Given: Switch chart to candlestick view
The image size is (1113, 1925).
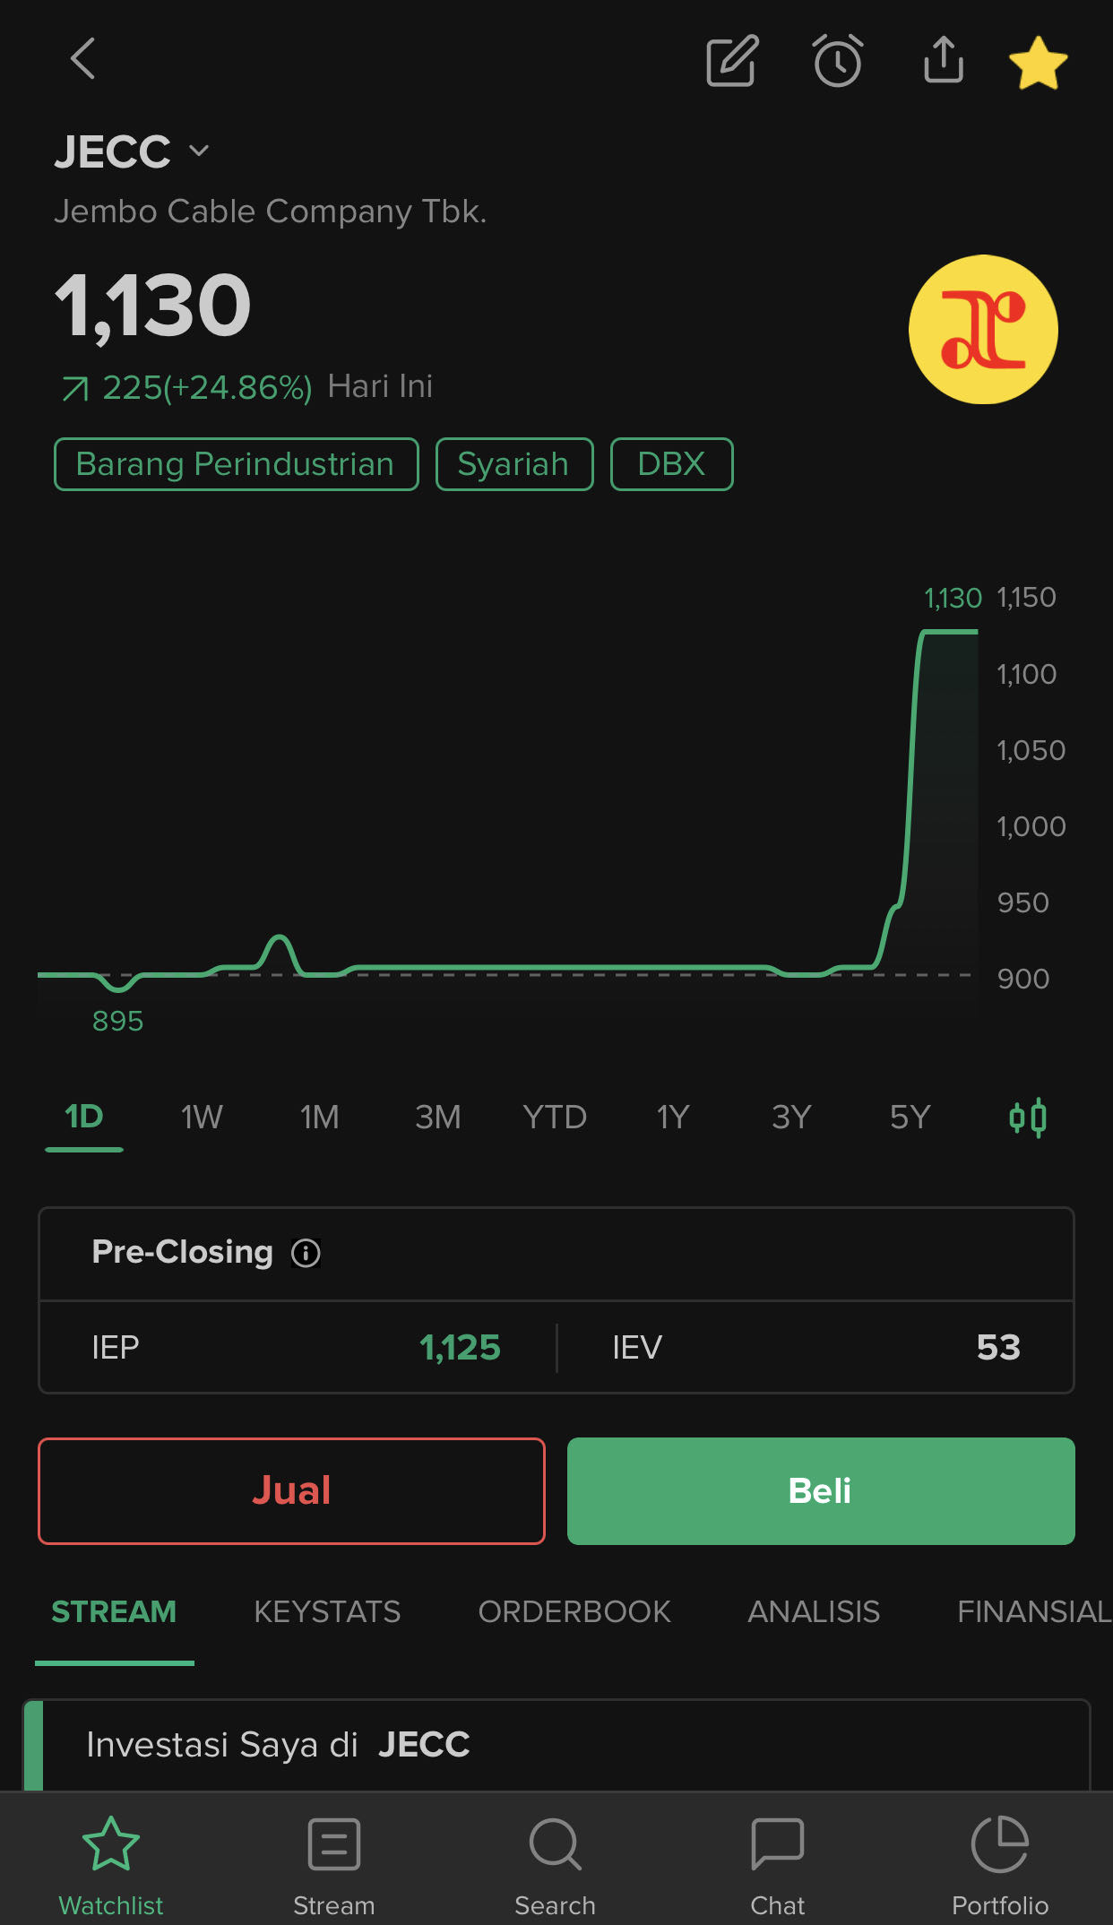Looking at the screenshot, I should point(1027,1118).
